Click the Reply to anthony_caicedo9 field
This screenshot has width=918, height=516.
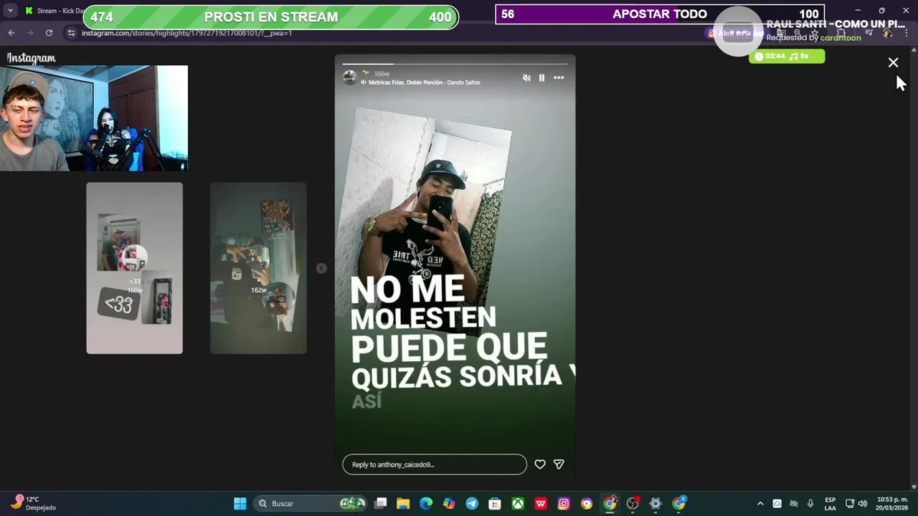pos(435,464)
